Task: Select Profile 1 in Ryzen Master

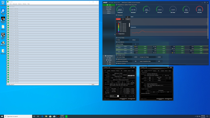Action: point(109,11)
